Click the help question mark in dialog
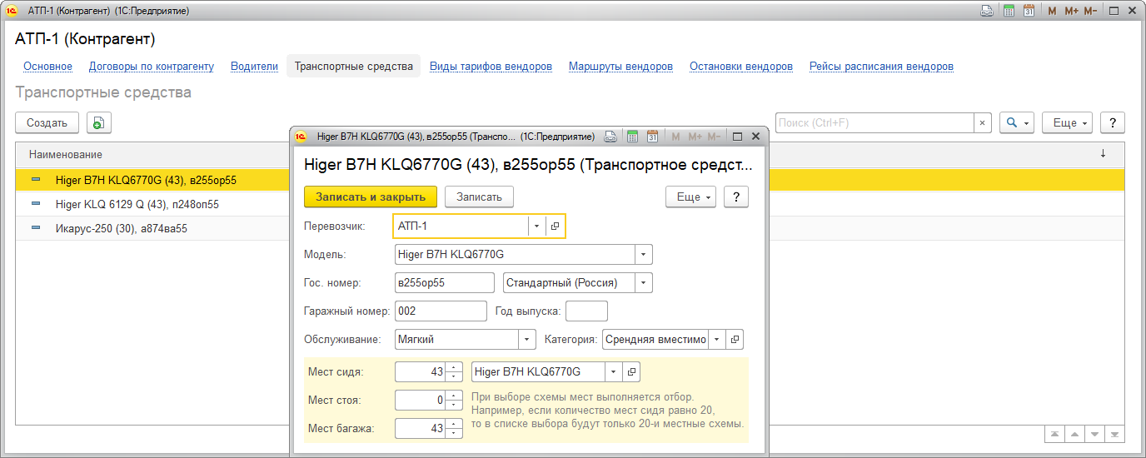 pyautogui.click(x=736, y=197)
